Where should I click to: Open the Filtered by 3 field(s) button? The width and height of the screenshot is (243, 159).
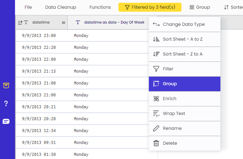click(150, 7)
